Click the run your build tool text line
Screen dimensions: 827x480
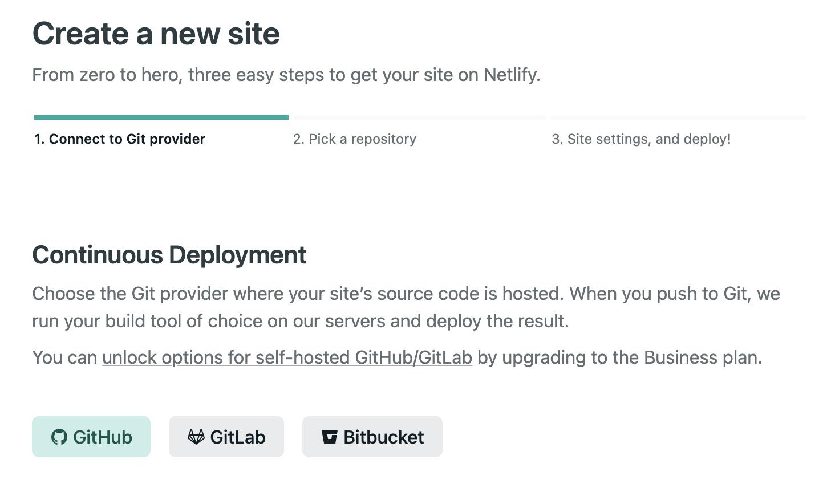[x=301, y=321]
